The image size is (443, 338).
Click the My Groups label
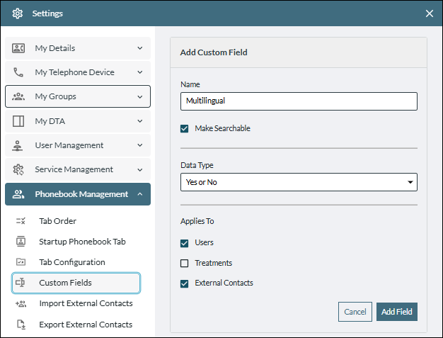[x=56, y=96]
